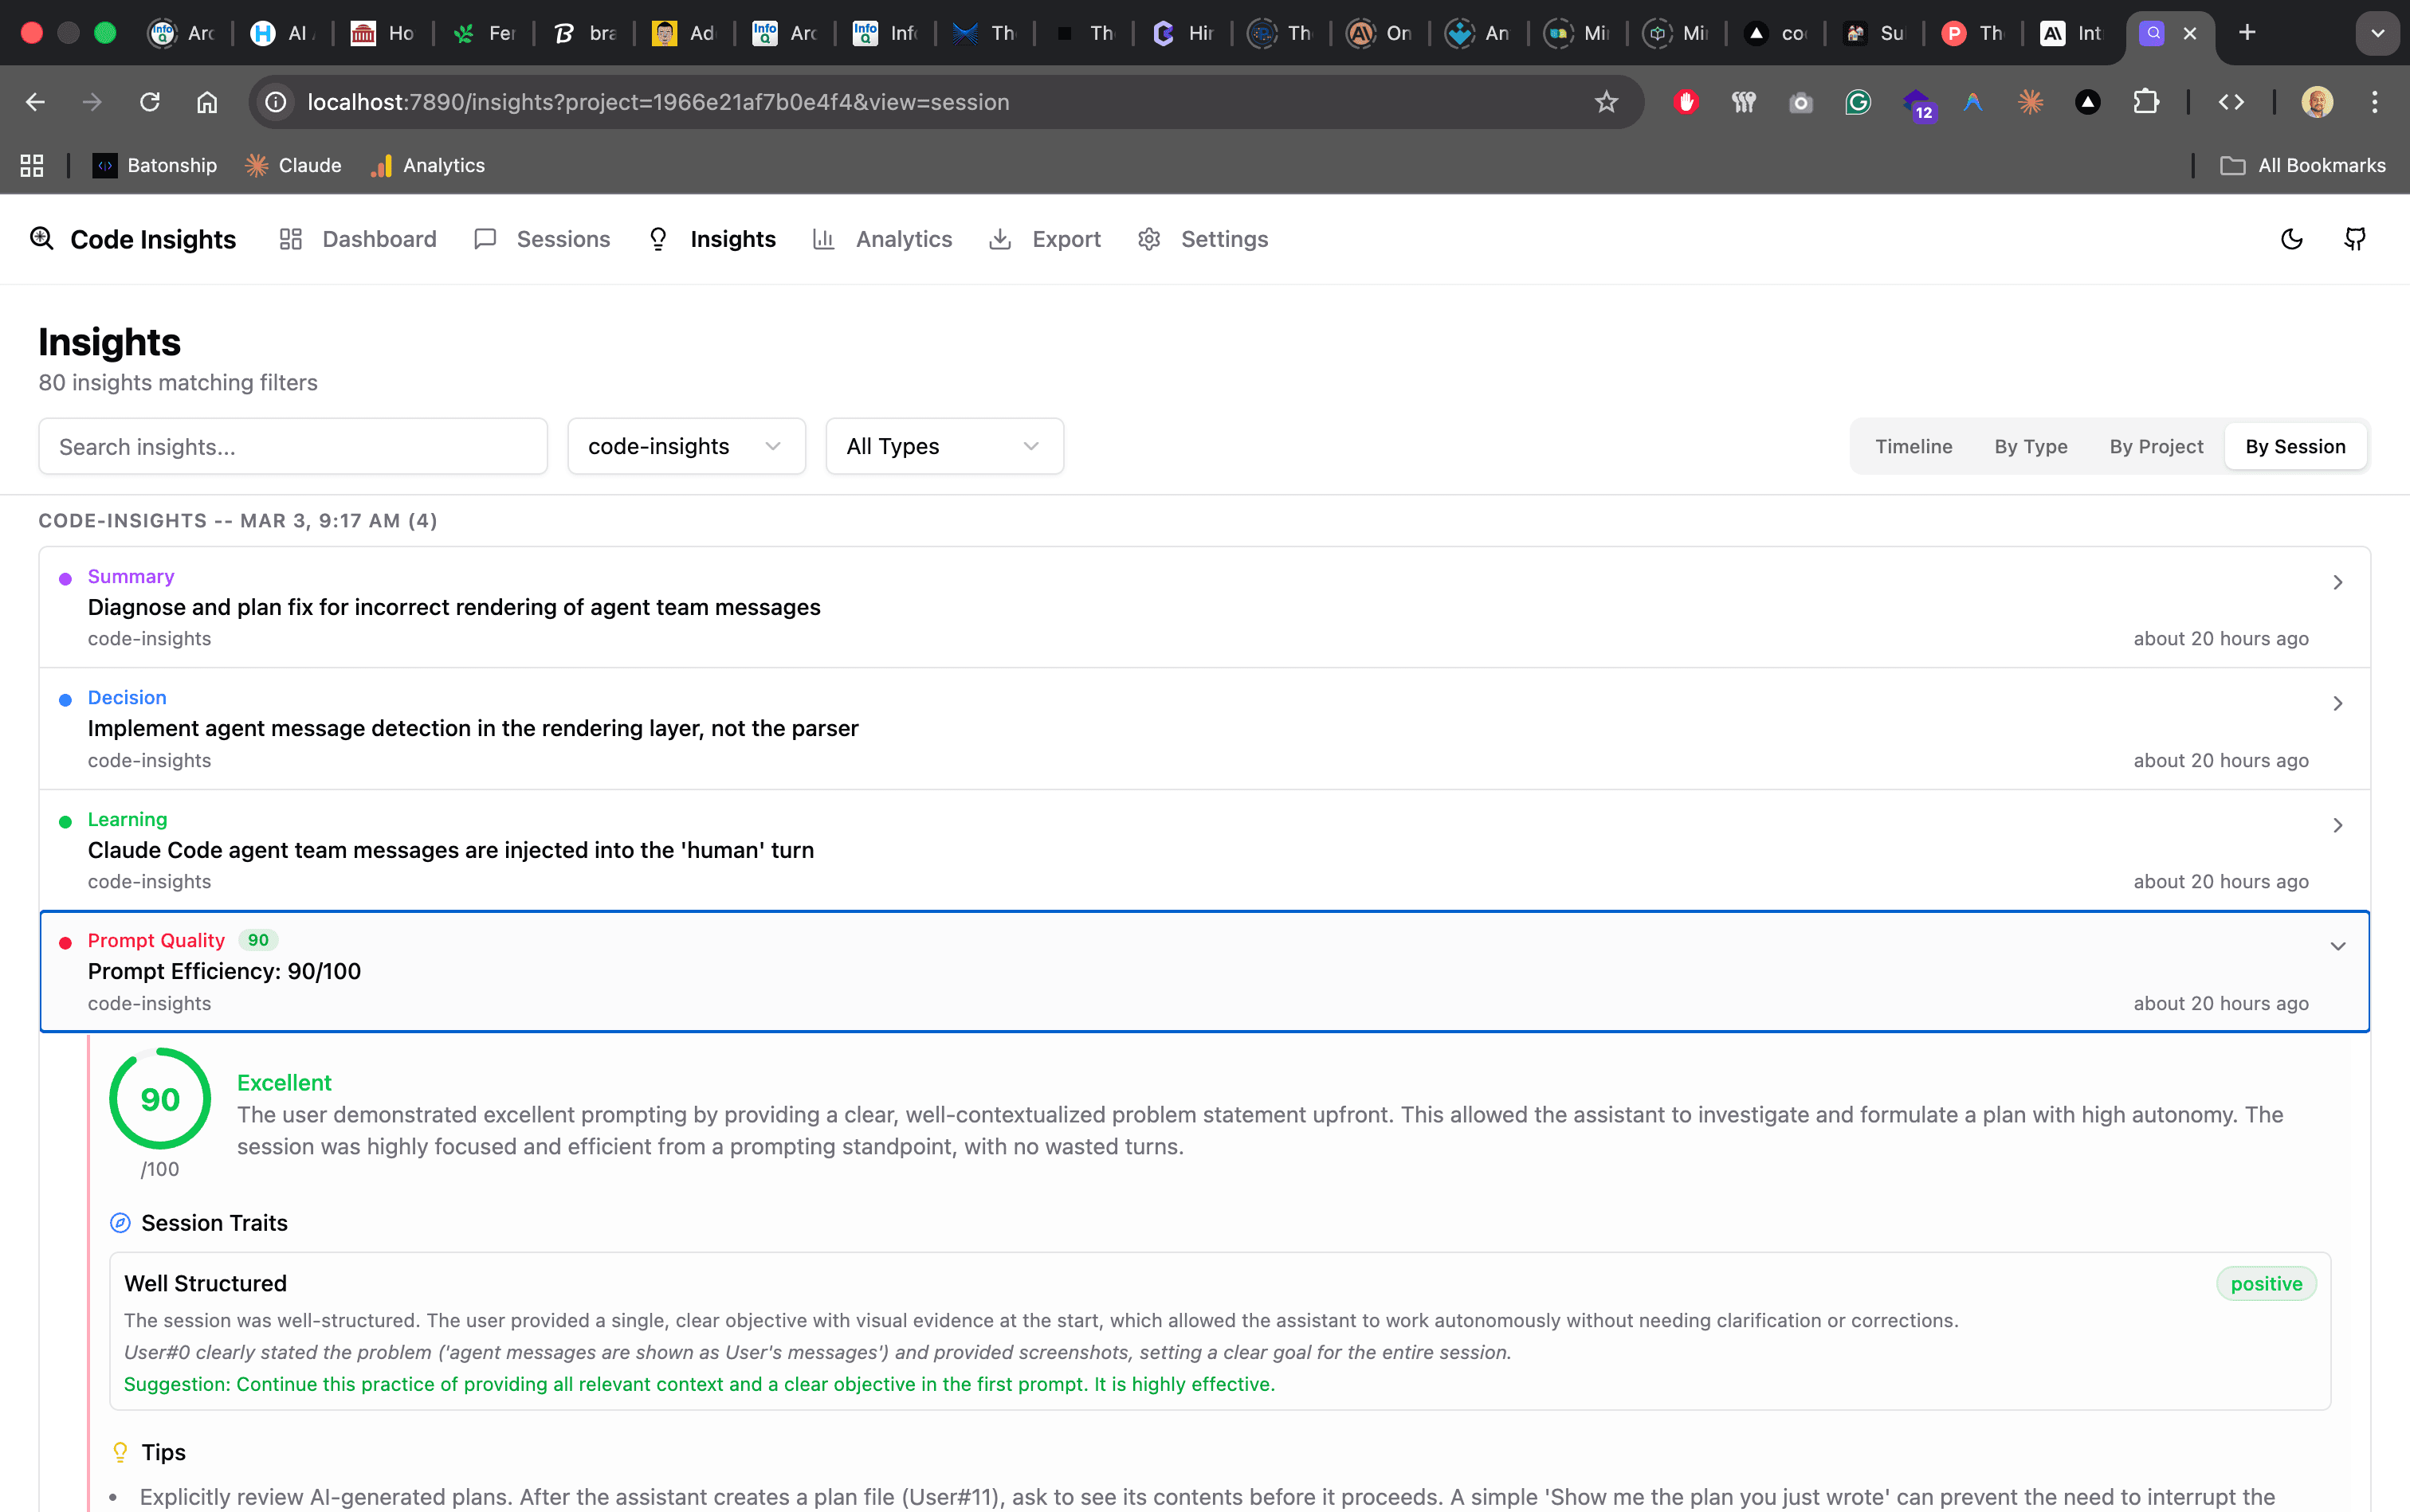Open the Settings gear icon
This screenshot has height=1512, width=2410.
coord(1148,239)
